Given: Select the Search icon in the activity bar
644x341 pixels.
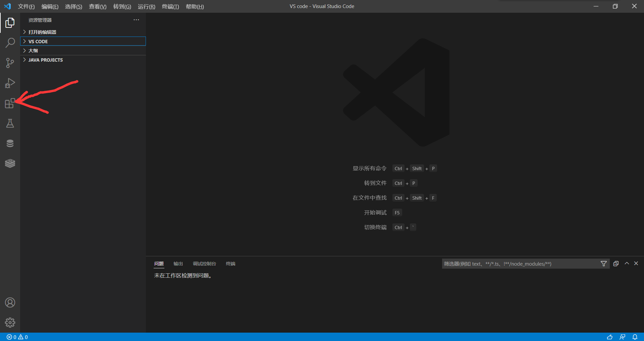Looking at the screenshot, I should pyautogui.click(x=10, y=43).
